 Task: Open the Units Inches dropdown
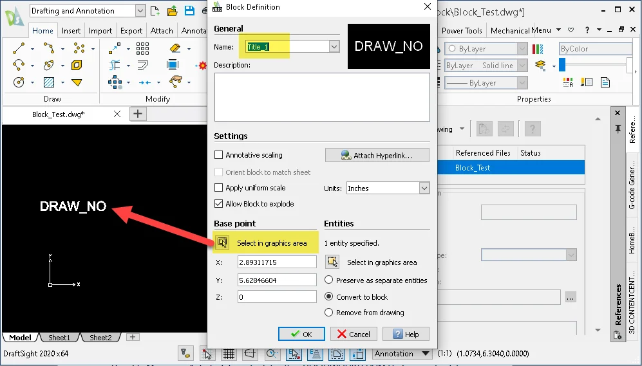tap(424, 188)
